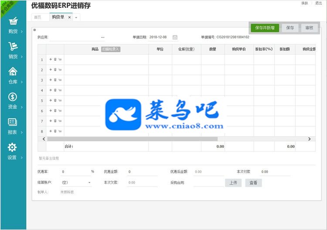Select the 购货单 tab

coord(58,17)
